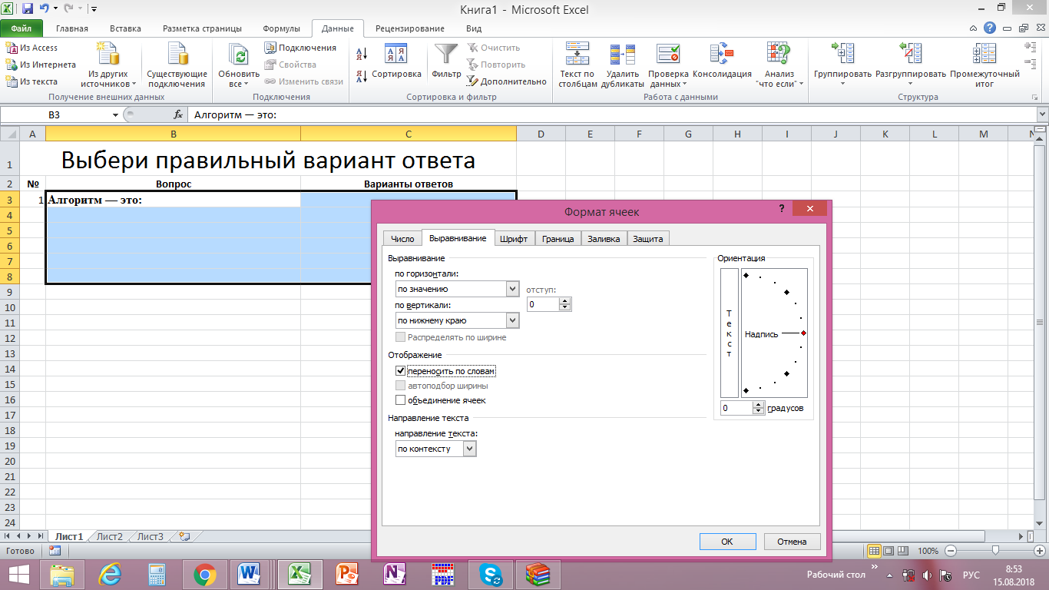Open Текст по столбцам tool
Viewport: 1049px width, 590px height.
pos(577,65)
